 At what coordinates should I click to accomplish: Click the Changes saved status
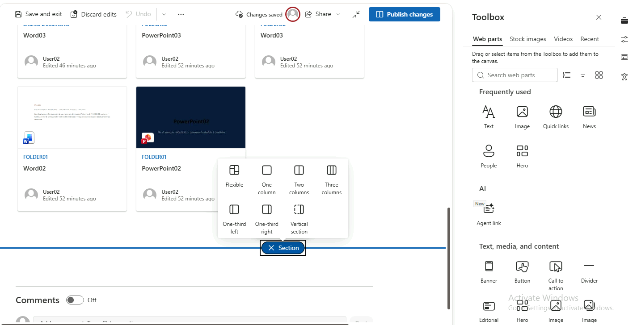(x=259, y=14)
